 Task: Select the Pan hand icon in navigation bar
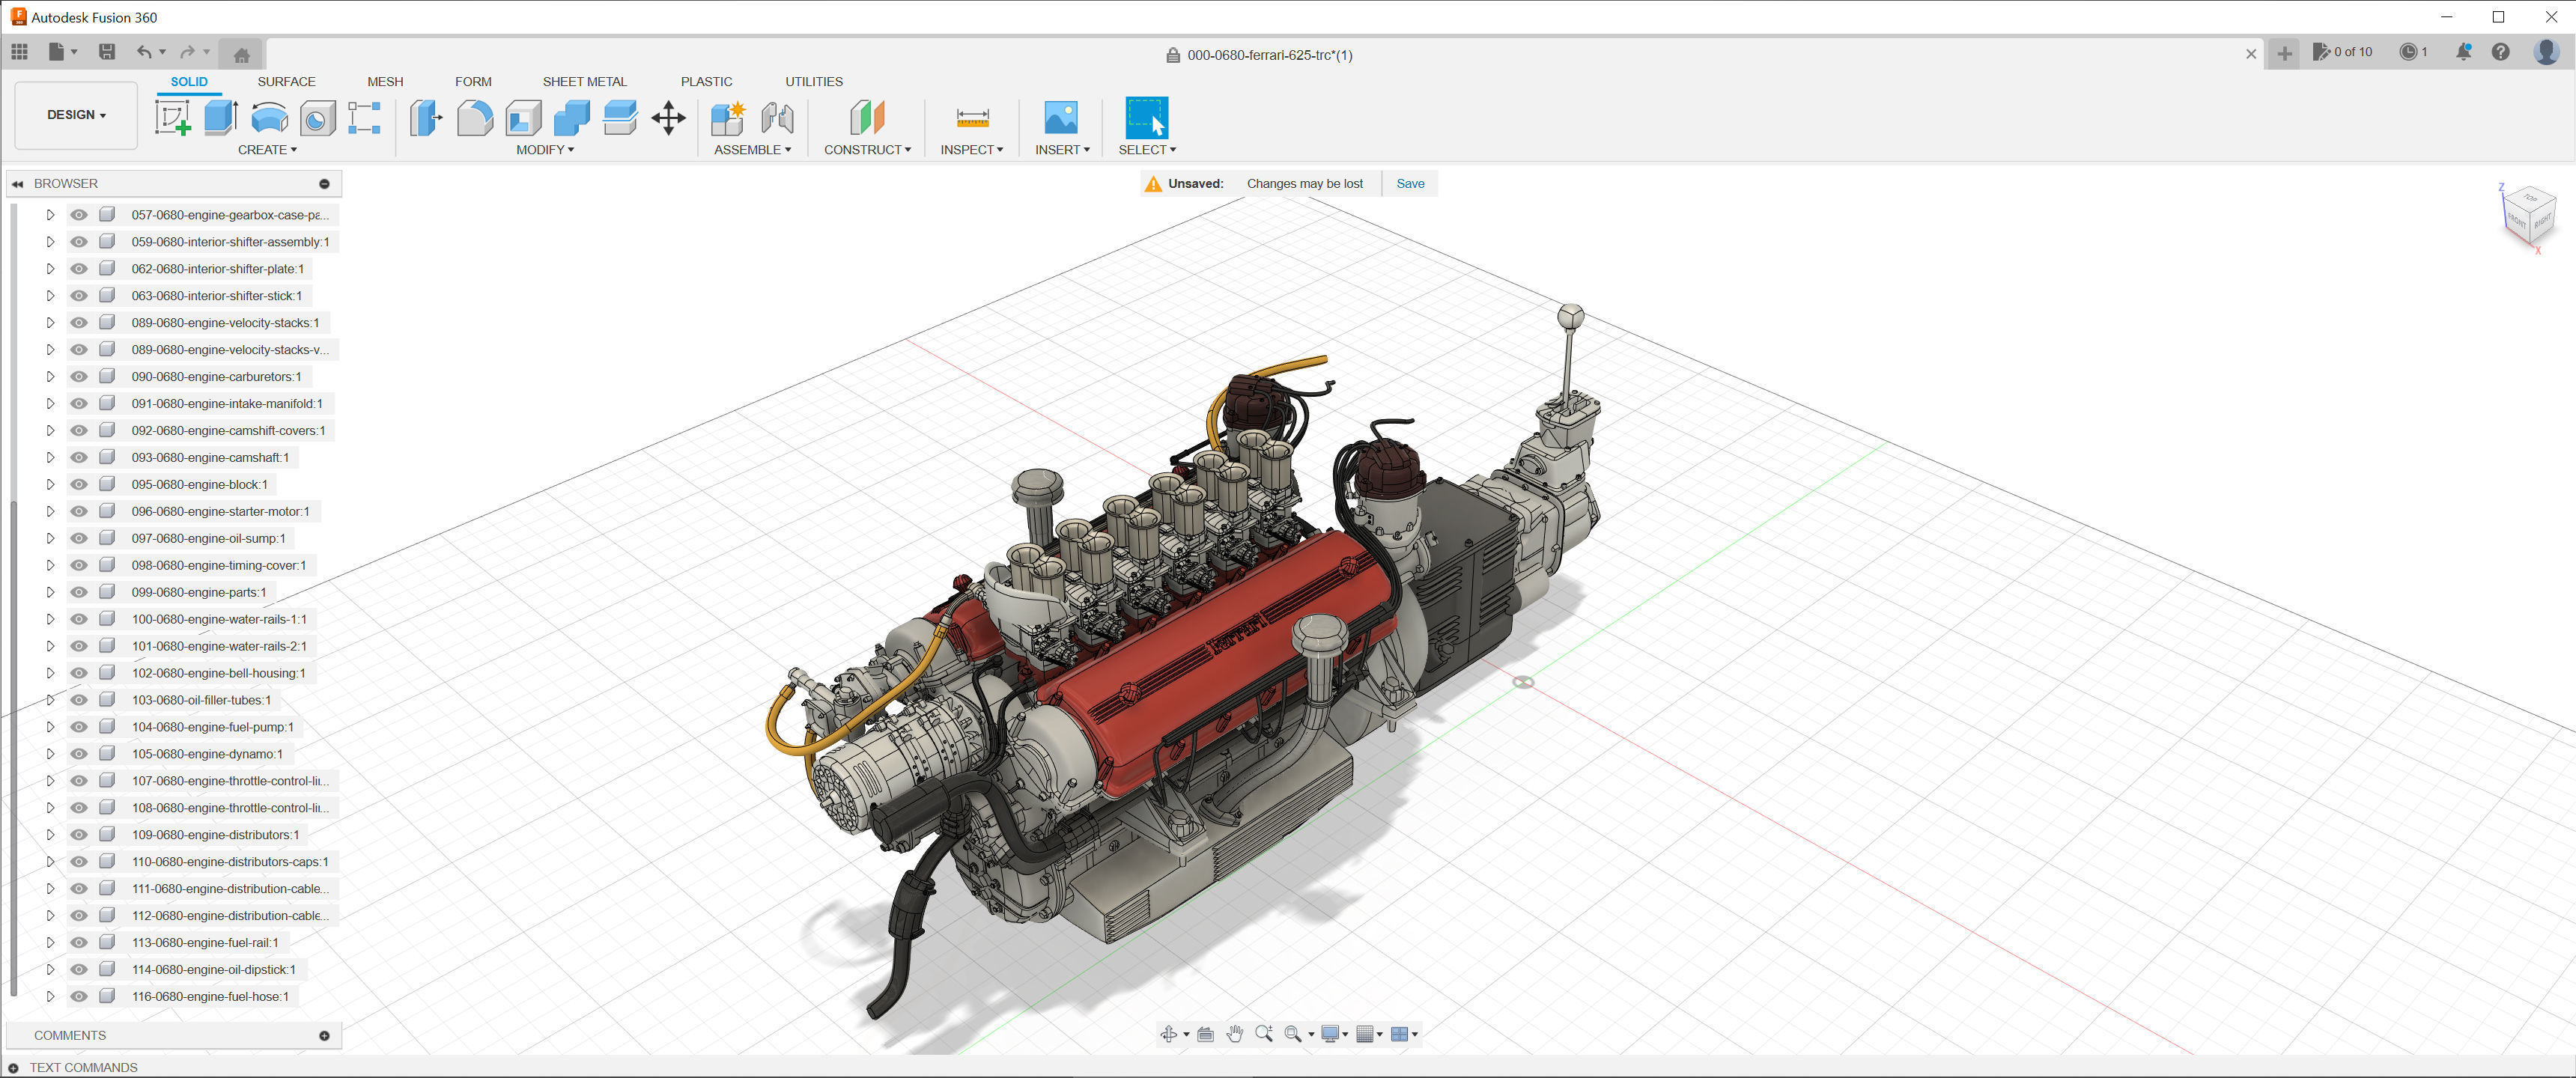1234,1034
